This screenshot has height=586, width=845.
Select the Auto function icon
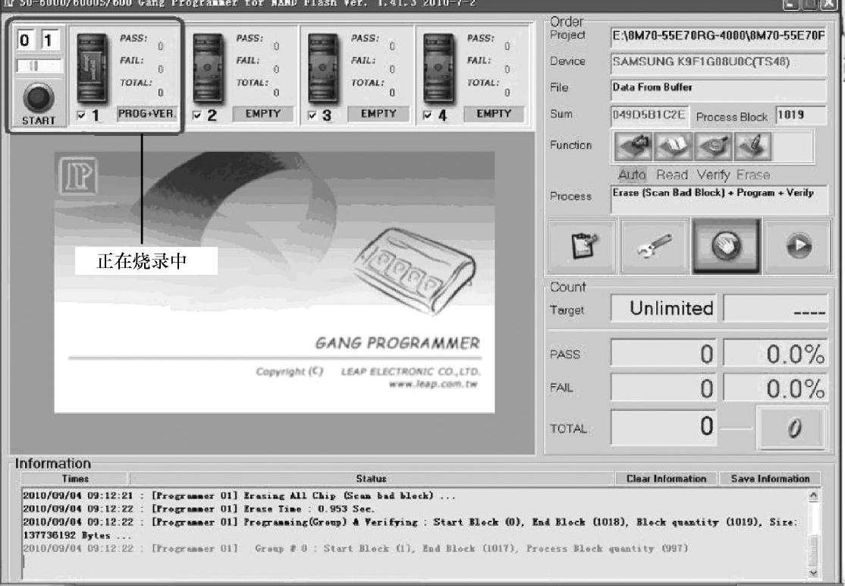tap(633, 146)
